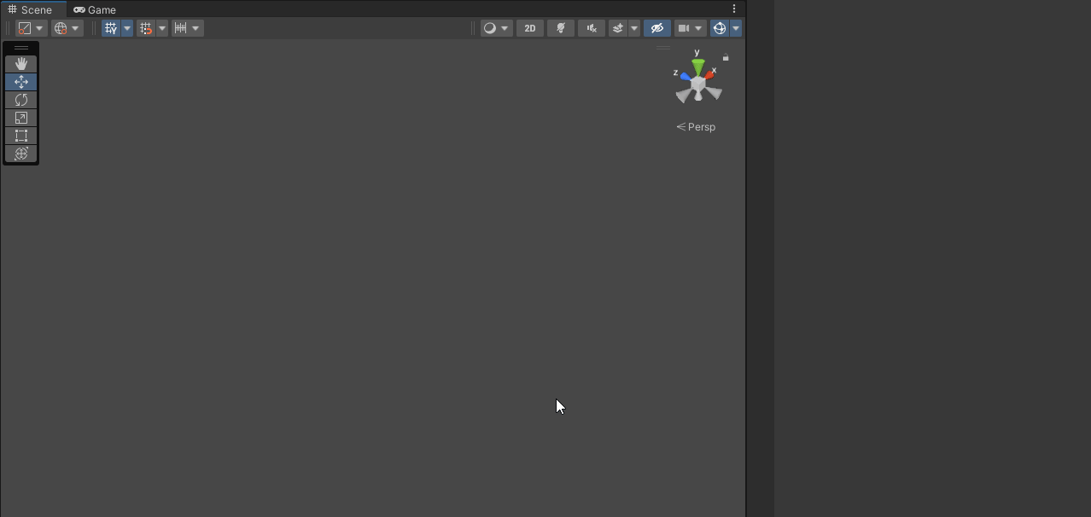Open the effects toggle dropdown

[x=633, y=27]
